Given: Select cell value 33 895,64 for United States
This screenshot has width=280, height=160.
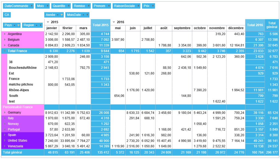Looking at the screenshot, I should [x=68, y=141].
